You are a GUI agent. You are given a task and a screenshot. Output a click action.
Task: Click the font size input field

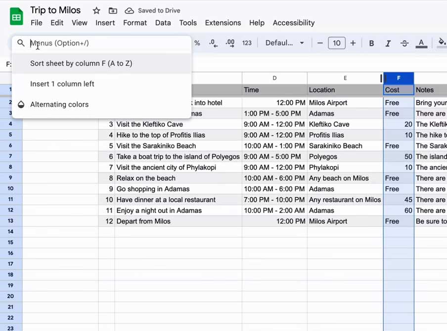[336, 43]
